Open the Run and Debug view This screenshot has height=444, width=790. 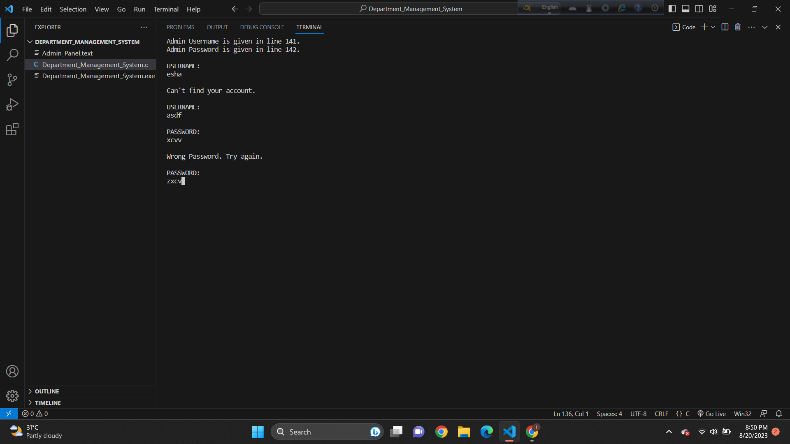12,104
